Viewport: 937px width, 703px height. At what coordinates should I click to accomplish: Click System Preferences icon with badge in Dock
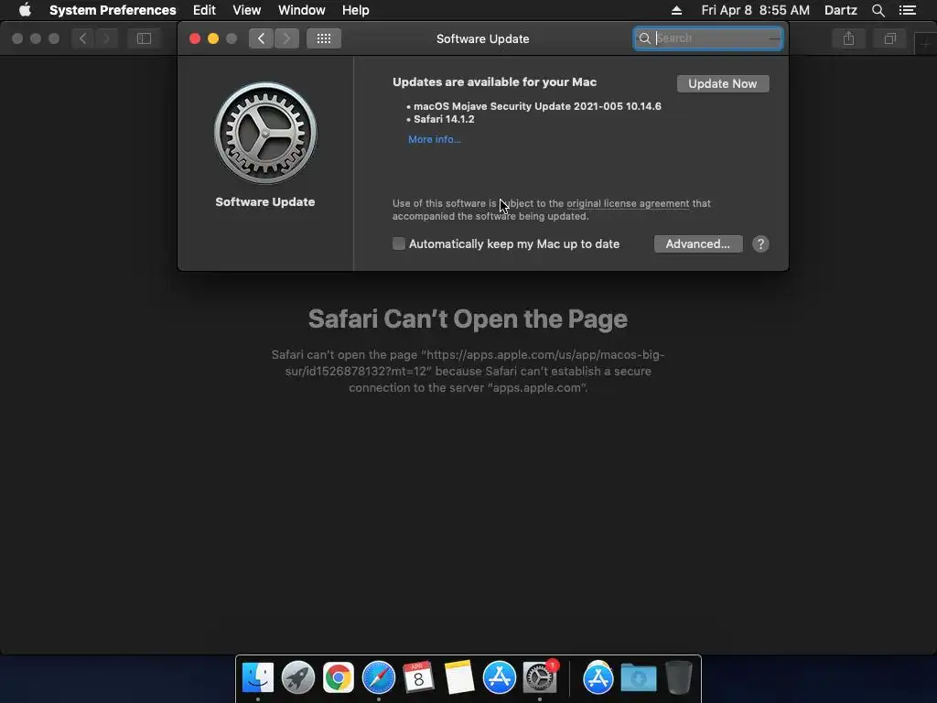click(540, 677)
